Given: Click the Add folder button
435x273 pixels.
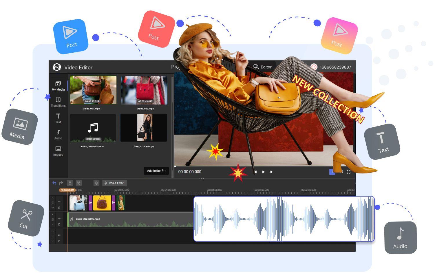Looking at the screenshot, I should [156, 171].
